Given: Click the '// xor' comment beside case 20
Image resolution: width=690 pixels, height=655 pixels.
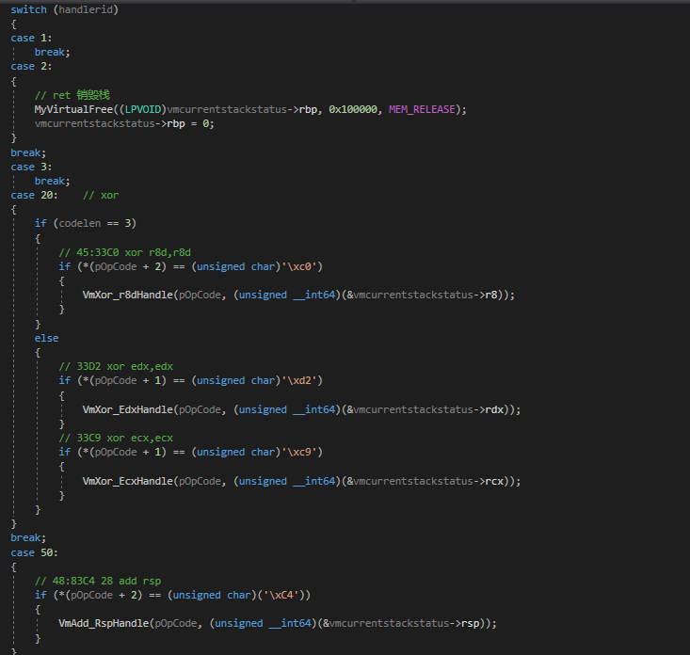Looking at the screenshot, I should [x=101, y=195].
